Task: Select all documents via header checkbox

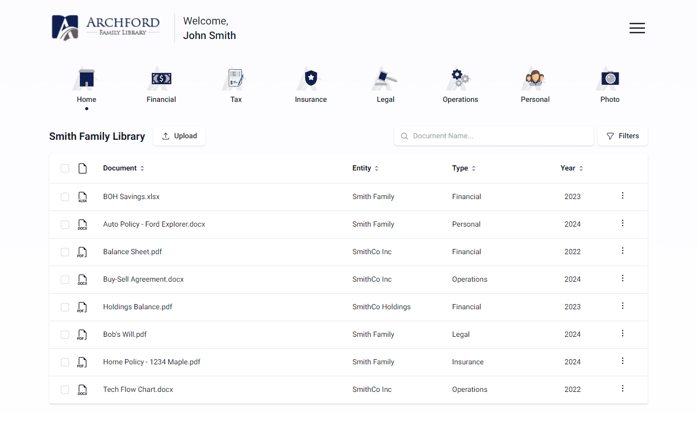Action: pyautogui.click(x=64, y=168)
